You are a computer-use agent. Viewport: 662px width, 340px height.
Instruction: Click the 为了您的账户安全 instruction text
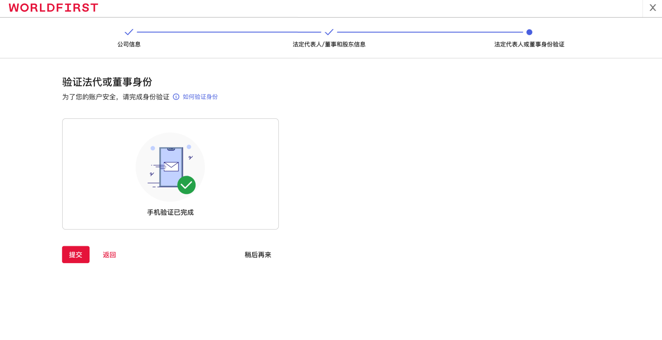(x=116, y=97)
